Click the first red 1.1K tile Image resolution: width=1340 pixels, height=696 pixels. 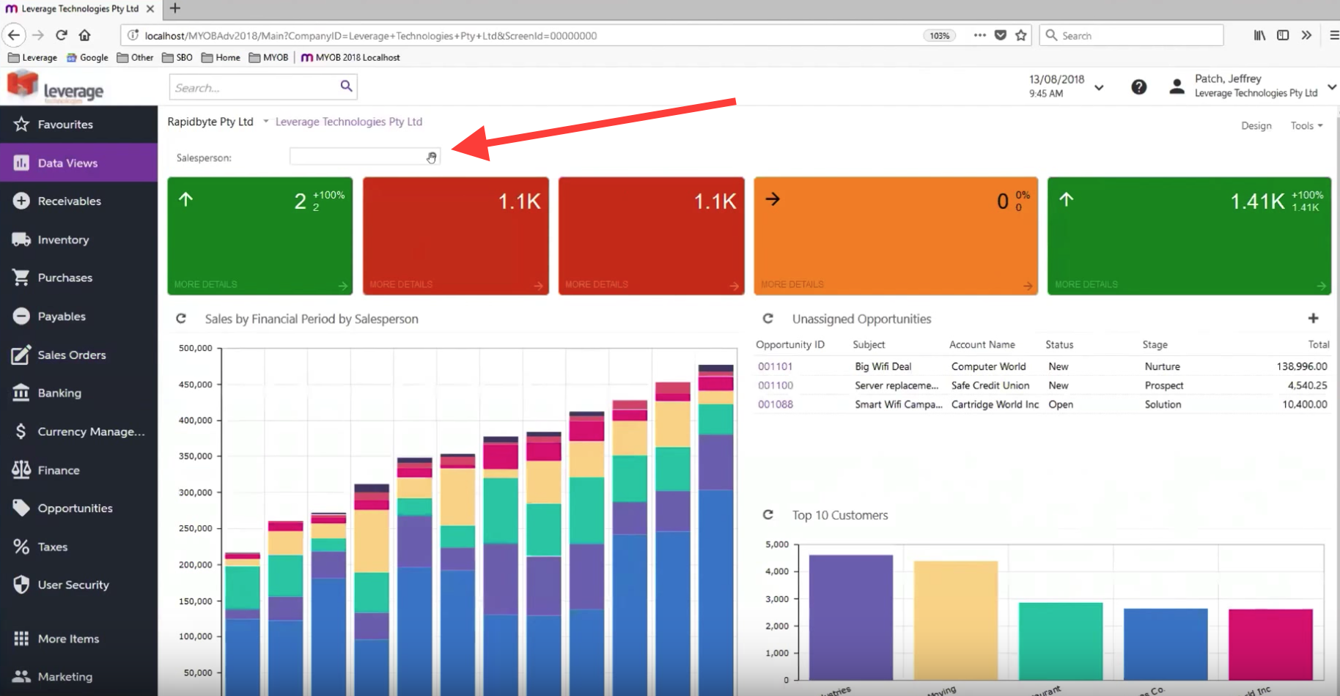(x=455, y=236)
